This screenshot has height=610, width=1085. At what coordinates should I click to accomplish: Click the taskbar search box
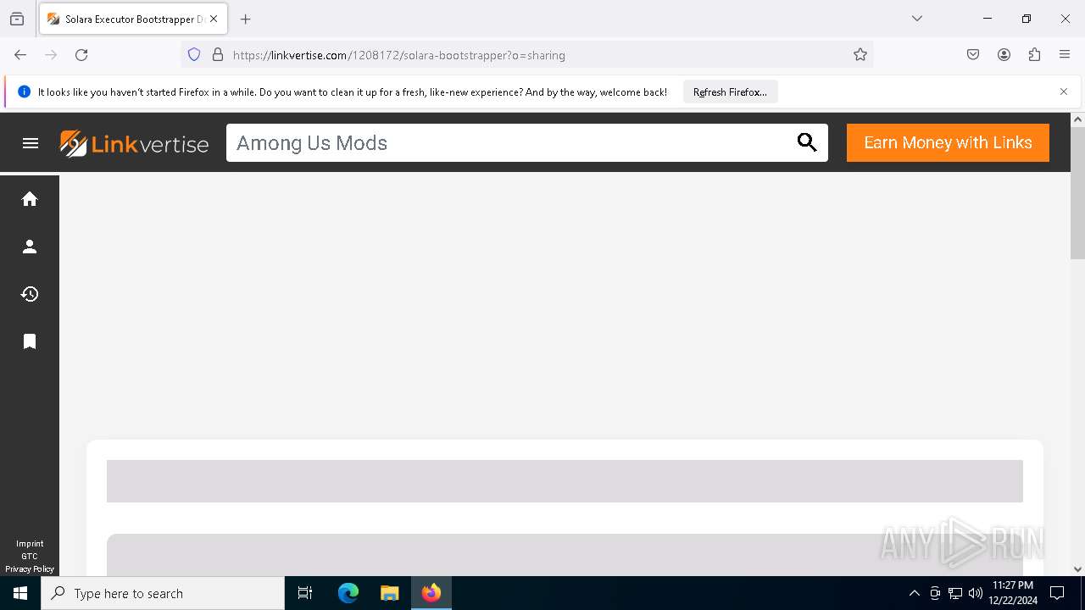[163, 593]
